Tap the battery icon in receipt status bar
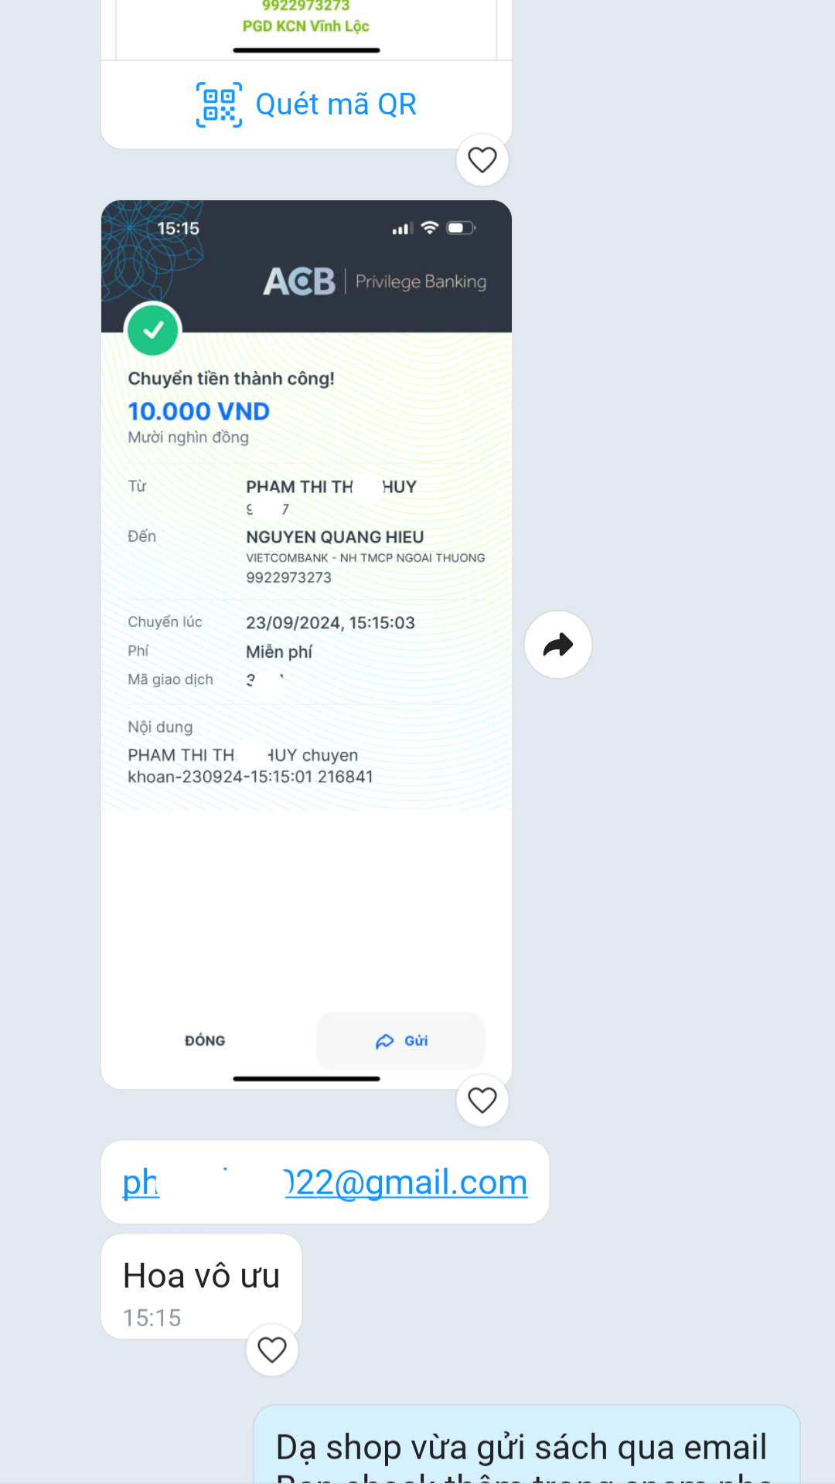The width and height of the screenshot is (835, 1484). [x=461, y=227]
